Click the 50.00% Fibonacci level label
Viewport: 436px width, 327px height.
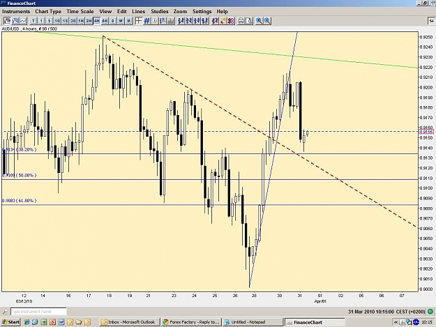point(20,175)
